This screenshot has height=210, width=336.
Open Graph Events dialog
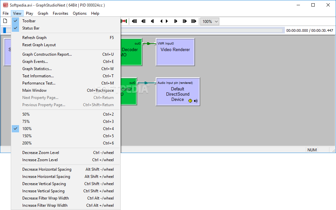click(66, 62)
